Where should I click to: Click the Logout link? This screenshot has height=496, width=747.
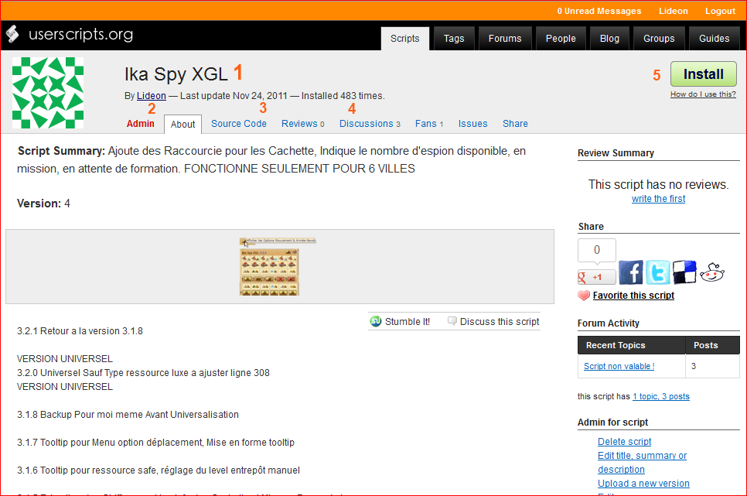[720, 11]
